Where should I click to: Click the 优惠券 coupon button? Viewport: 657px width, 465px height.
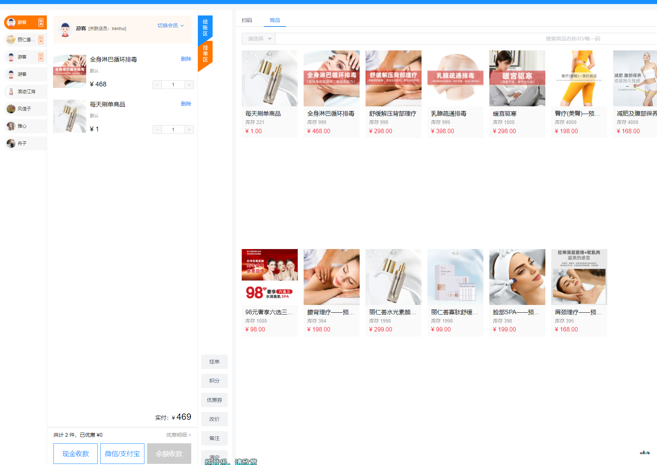tap(214, 400)
